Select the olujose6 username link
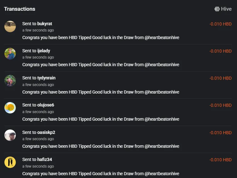Viewport: 237px width, 178px height. [46, 105]
